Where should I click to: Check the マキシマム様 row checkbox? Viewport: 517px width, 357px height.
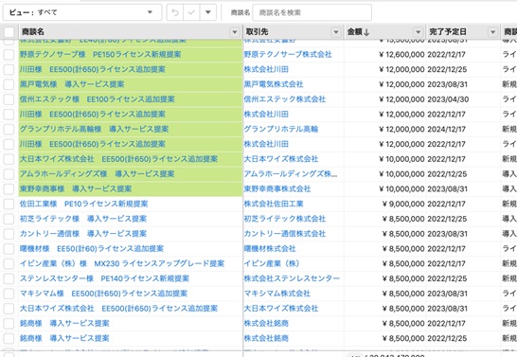coord(9,294)
